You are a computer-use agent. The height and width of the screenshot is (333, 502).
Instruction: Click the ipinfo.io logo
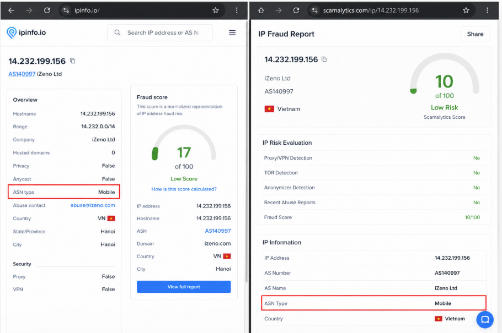pos(26,32)
